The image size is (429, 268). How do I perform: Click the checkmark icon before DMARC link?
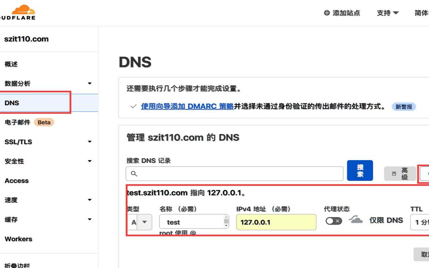133,107
